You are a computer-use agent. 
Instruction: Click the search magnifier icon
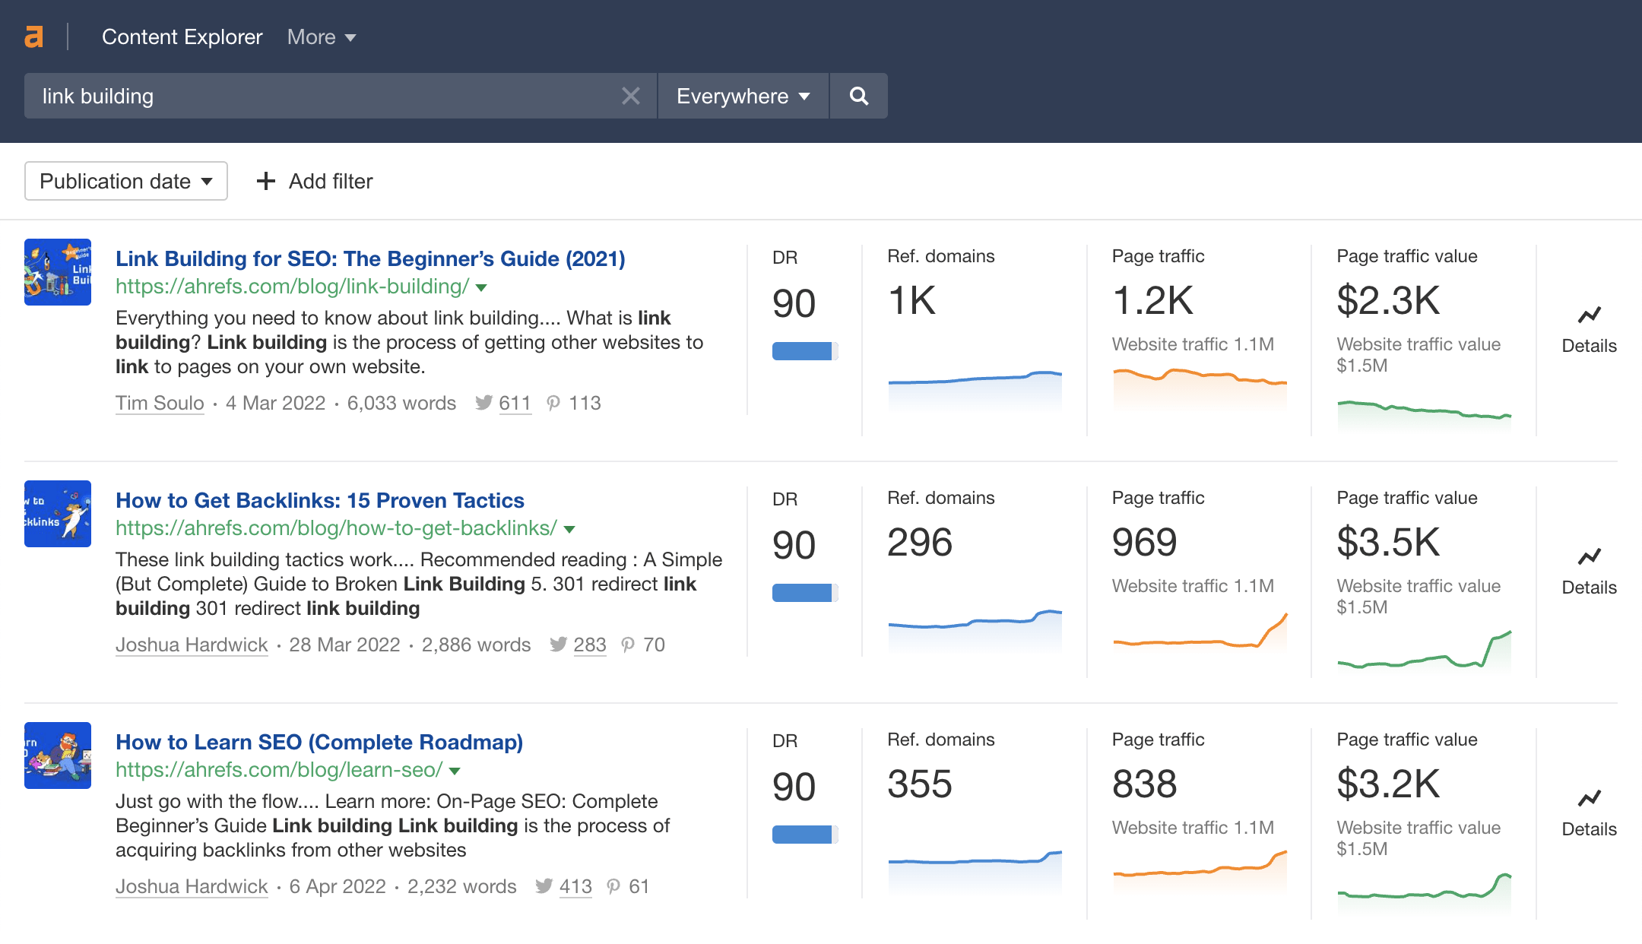click(857, 96)
